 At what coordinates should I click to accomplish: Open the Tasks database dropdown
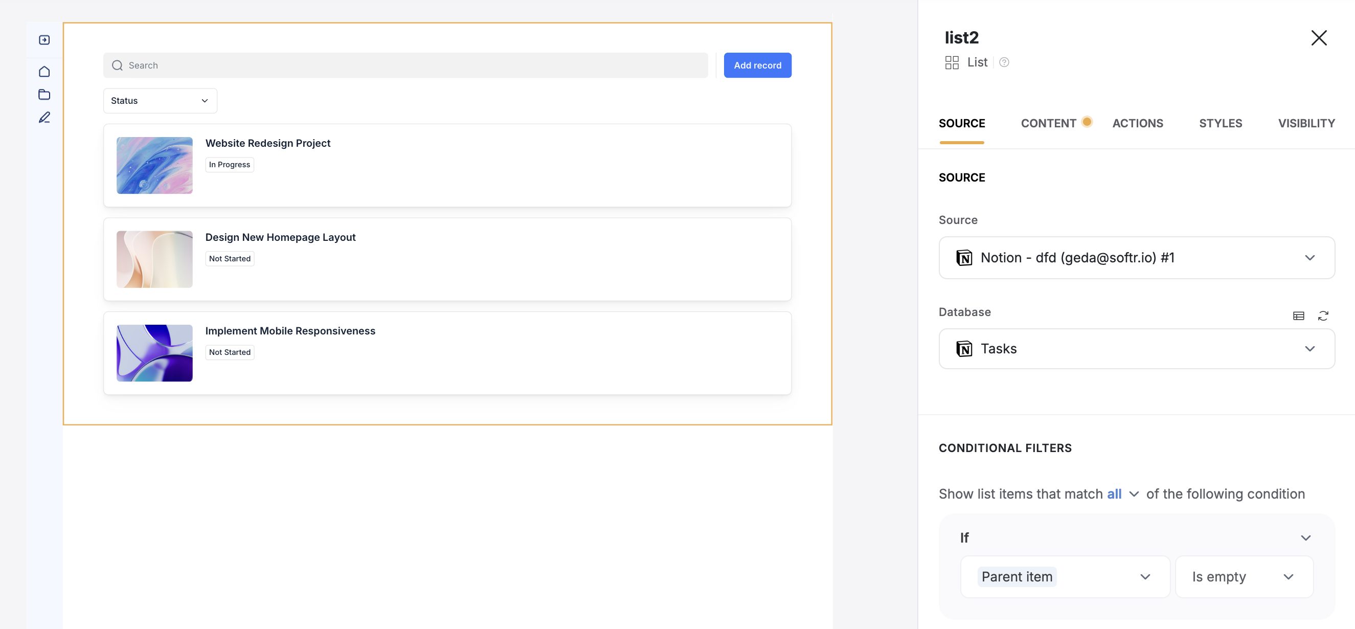pos(1136,349)
